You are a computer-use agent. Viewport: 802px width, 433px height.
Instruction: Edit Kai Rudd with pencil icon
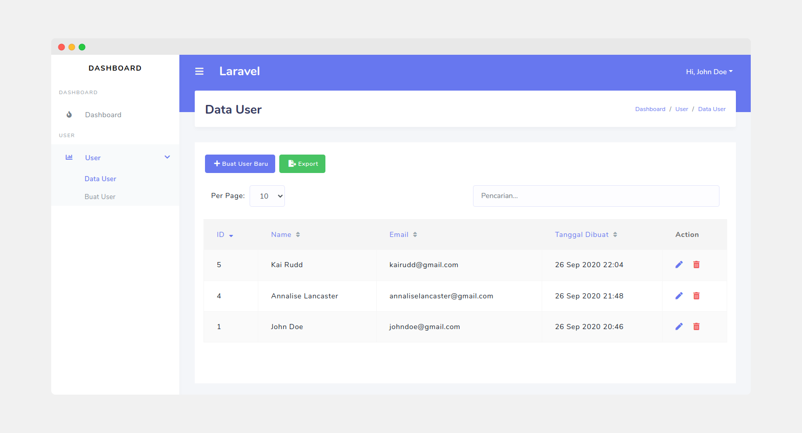click(679, 265)
